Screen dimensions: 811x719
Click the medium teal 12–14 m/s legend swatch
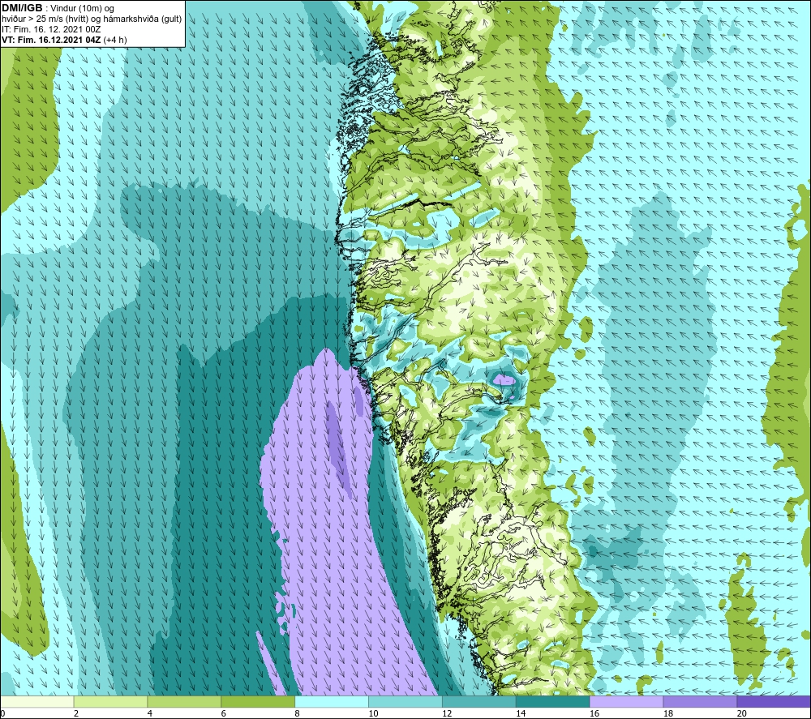tap(479, 701)
